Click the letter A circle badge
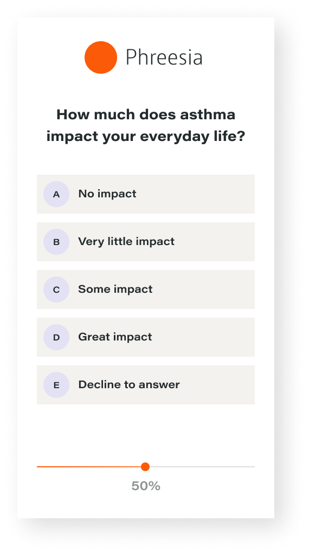Viewport: 309px width, 553px height. click(x=56, y=194)
